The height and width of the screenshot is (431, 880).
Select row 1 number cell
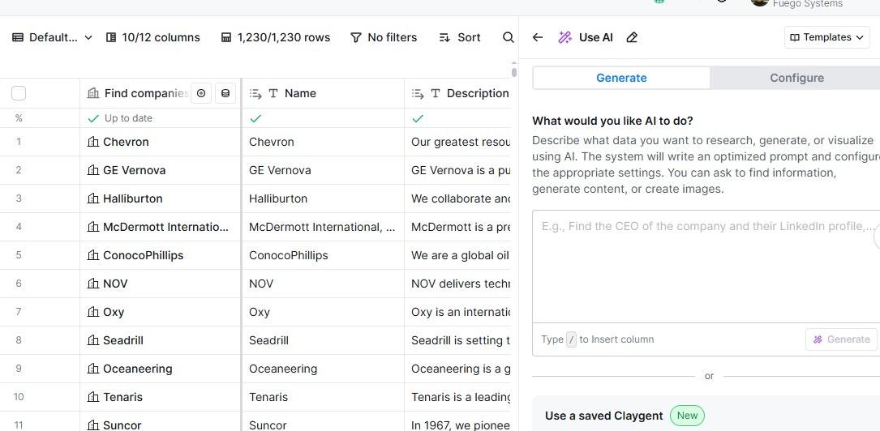coord(19,142)
